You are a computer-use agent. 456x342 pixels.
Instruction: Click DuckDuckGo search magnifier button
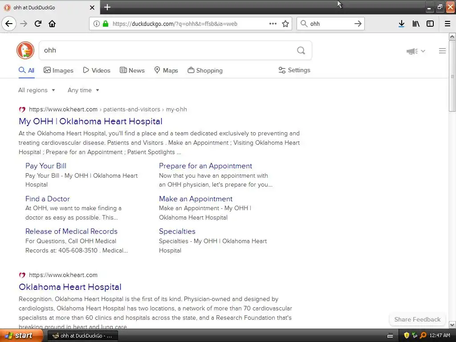301,50
